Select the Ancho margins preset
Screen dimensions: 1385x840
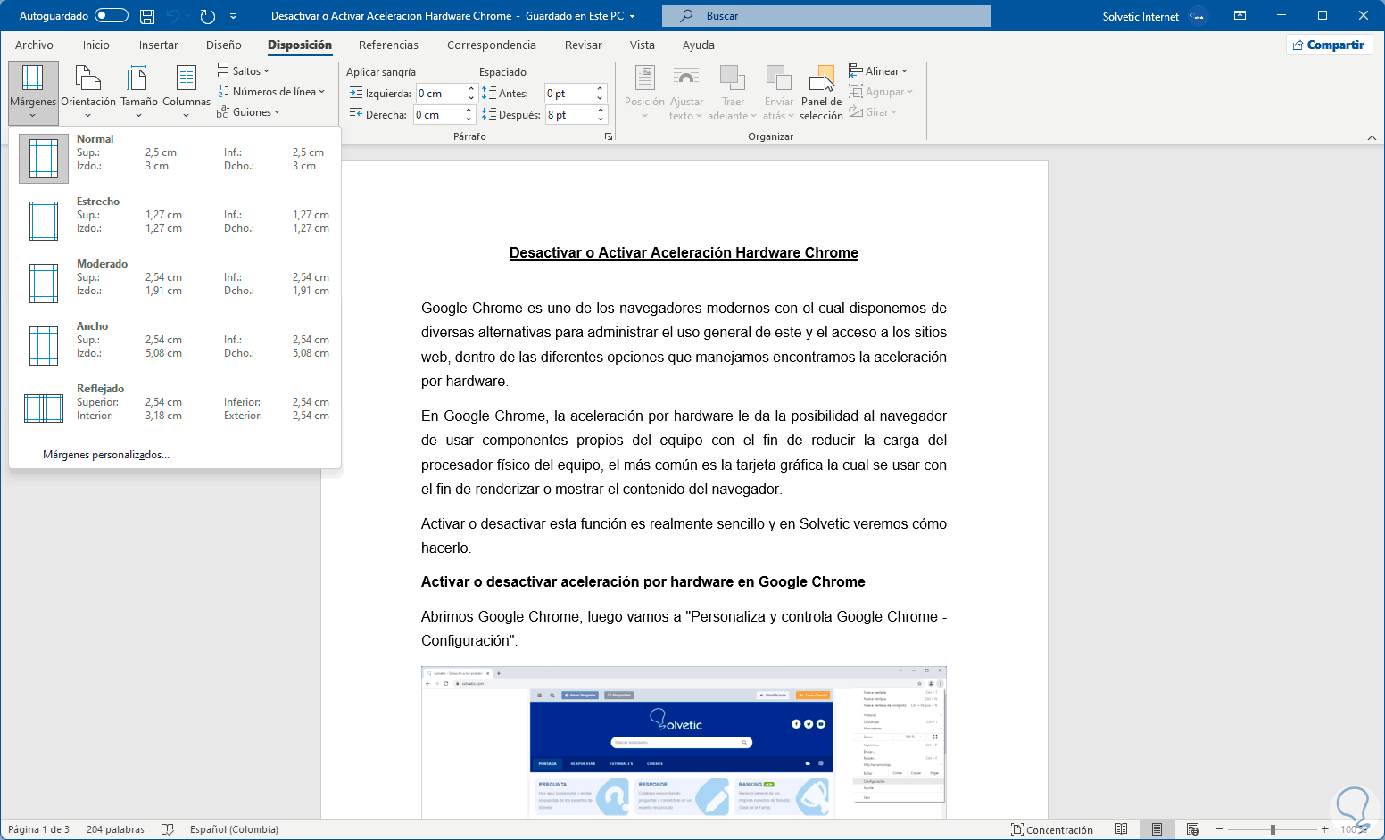point(175,346)
